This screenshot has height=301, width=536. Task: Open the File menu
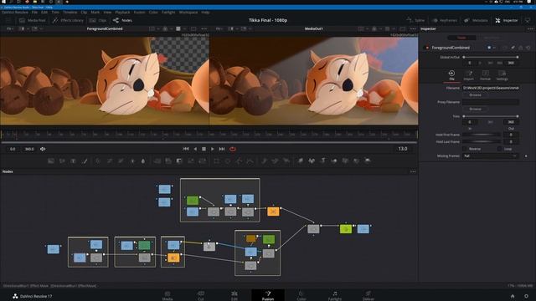point(34,13)
